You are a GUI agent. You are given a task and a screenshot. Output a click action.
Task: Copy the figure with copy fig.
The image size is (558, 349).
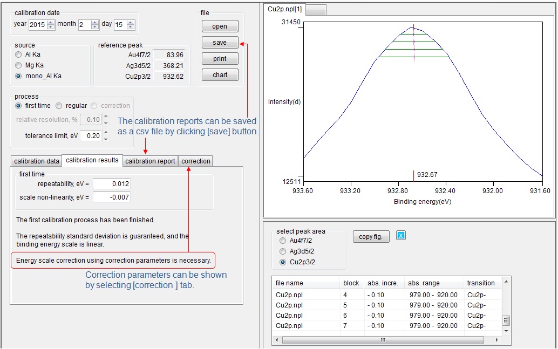click(x=371, y=236)
